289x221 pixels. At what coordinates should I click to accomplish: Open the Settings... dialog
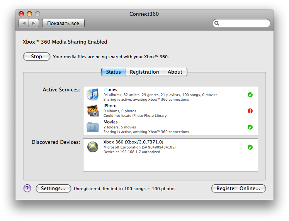[53, 189]
